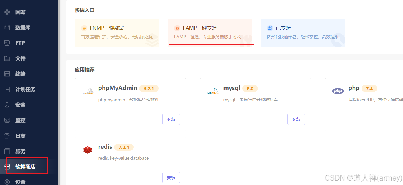Click phpMyAdmin app title
Image resolution: width=403 pixels, height=185 pixels.
[x=118, y=88]
